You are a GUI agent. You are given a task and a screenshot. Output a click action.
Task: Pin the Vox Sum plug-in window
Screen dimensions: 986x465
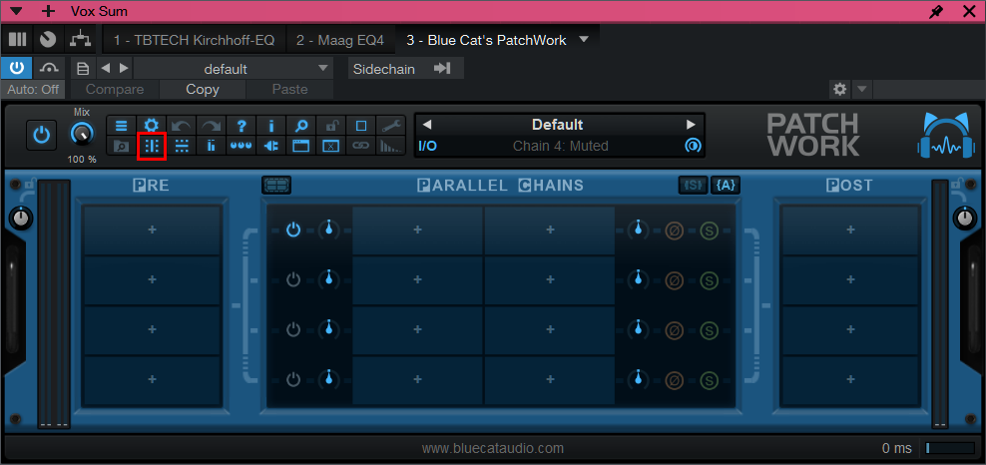coord(936,11)
